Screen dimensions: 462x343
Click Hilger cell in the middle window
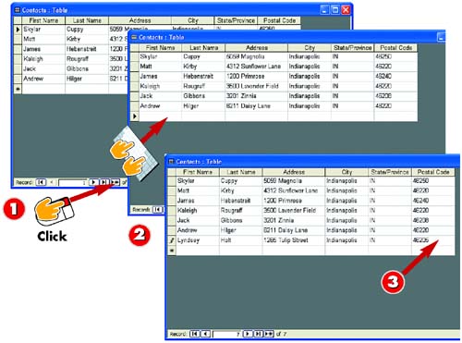pyautogui.click(x=203, y=106)
